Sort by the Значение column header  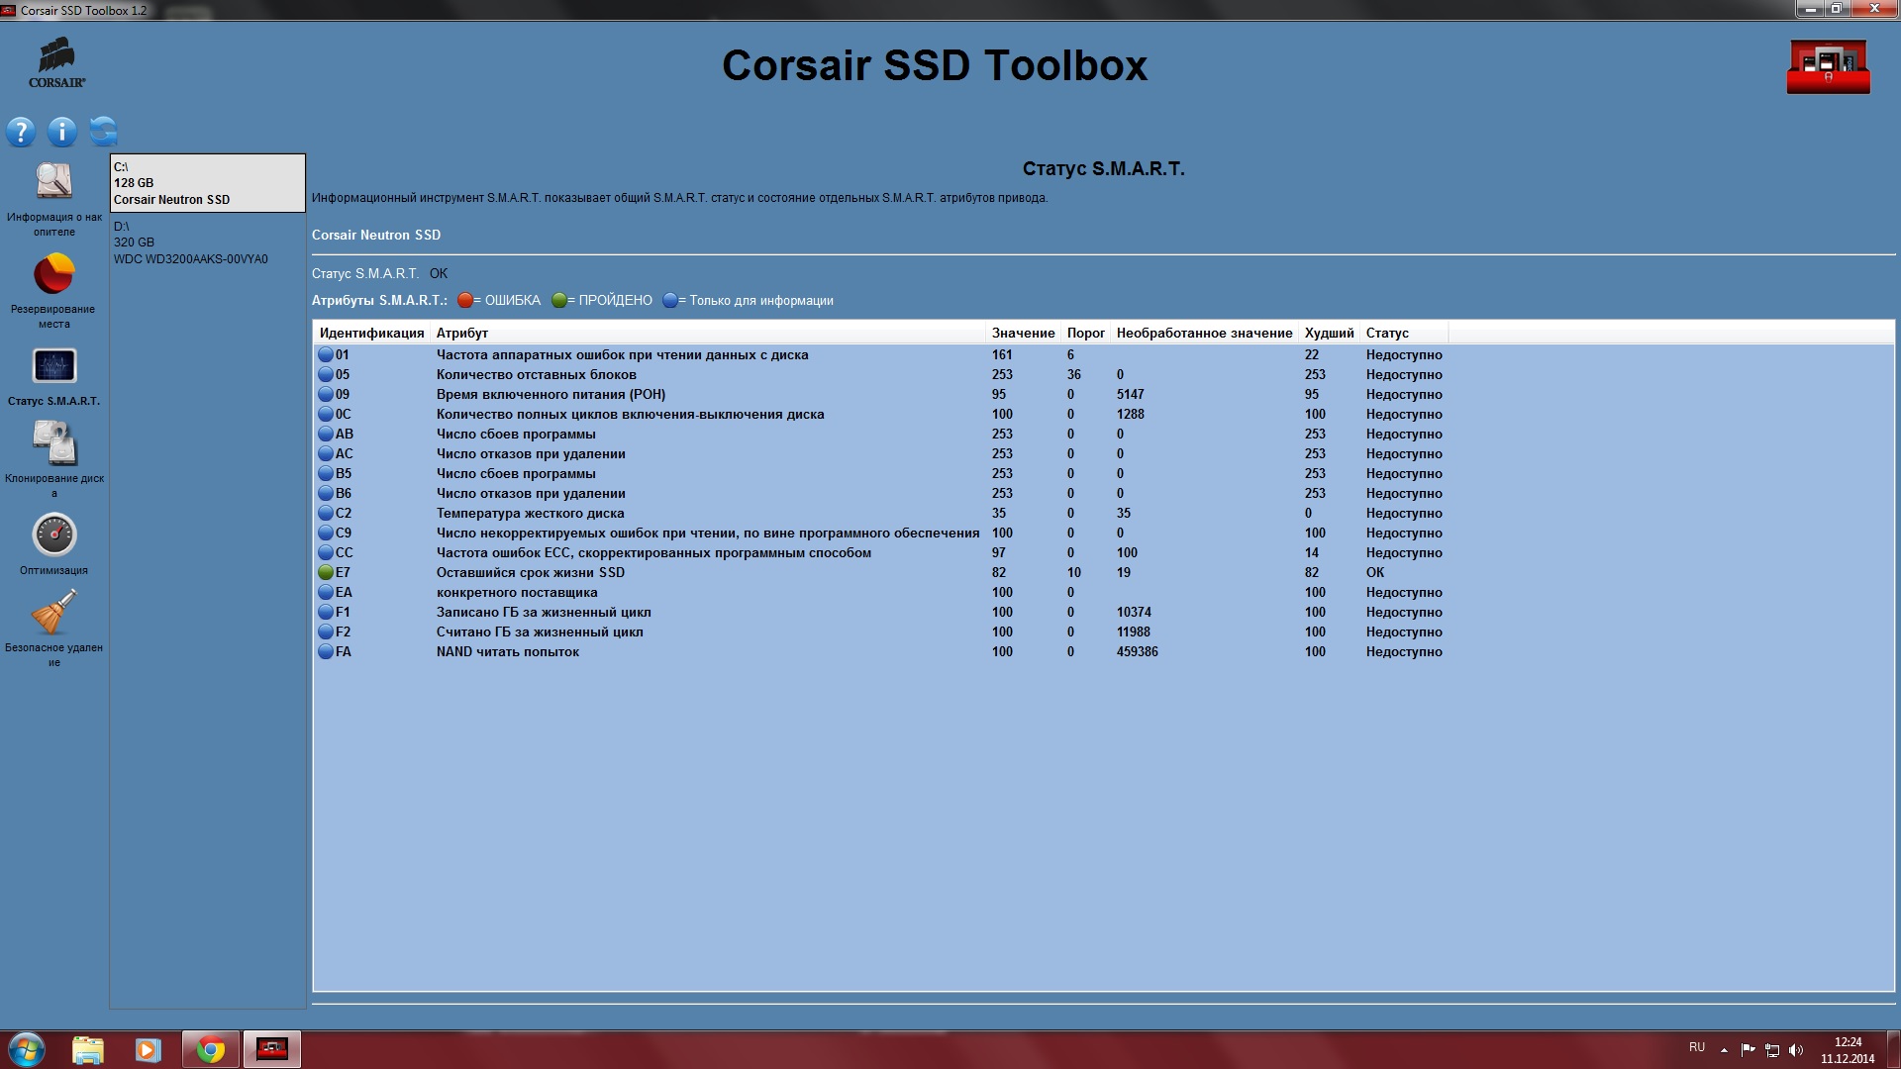click(1023, 333)
